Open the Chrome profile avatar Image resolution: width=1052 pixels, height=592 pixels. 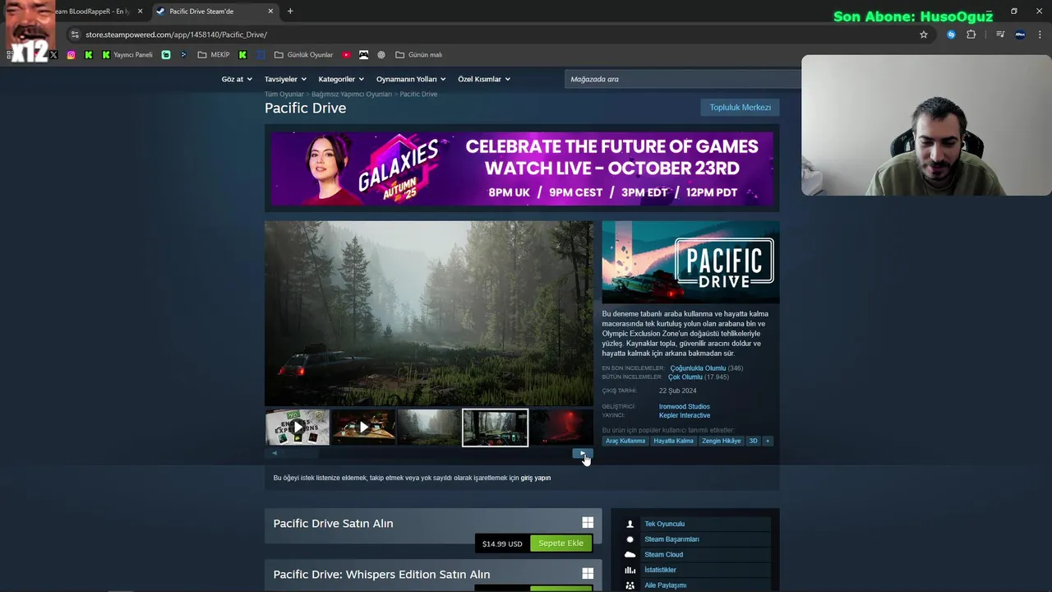point(1020,35)
